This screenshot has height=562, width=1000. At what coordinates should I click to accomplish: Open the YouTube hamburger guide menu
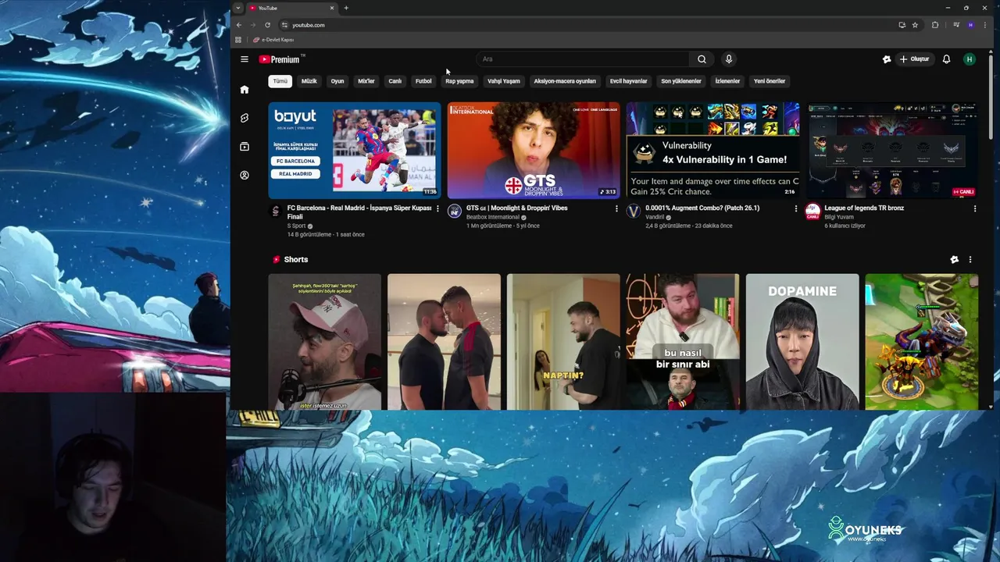click(x=245, y=59)
